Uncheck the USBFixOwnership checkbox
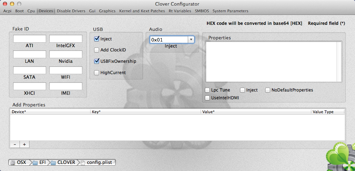Image resolution: width=355 pixels, height=171 pixels. pyautogui.click(x=97, y=61)
